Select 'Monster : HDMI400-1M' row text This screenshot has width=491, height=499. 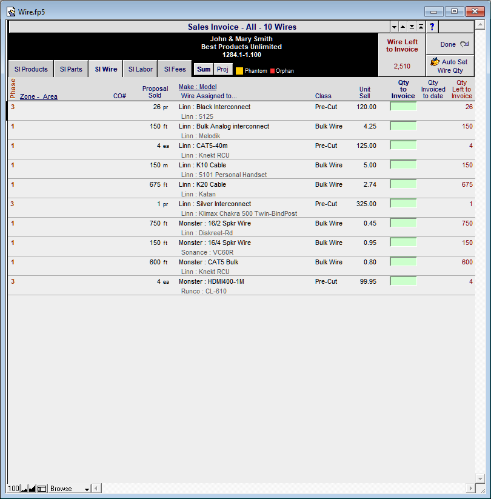[x=212, y=282]
